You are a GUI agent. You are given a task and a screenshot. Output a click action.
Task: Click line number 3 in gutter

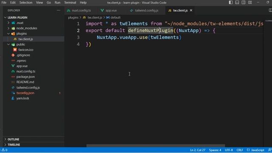(78, 37)
